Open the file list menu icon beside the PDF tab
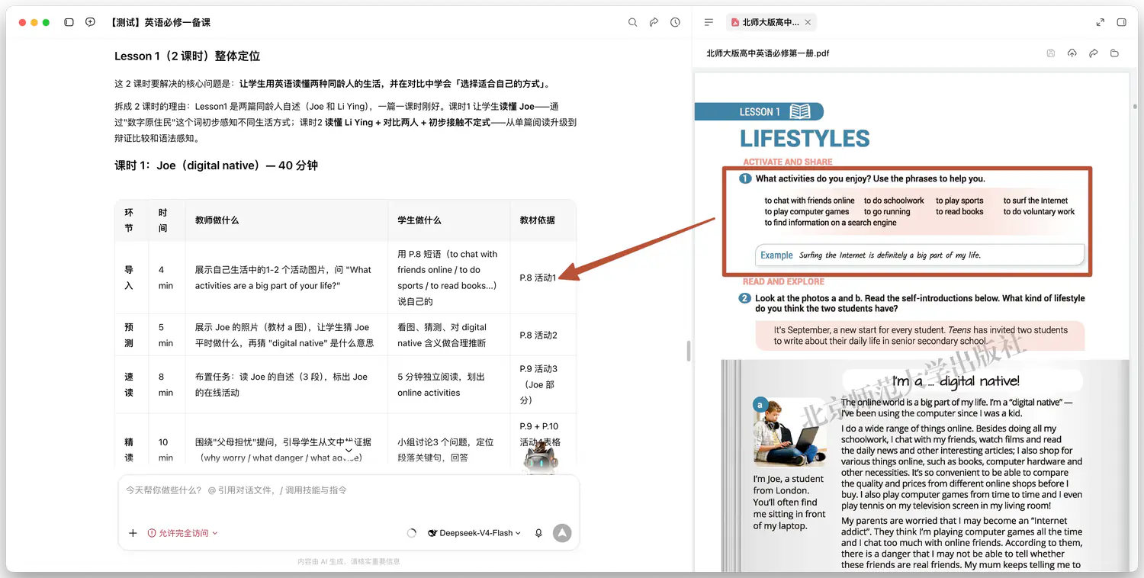This screenshot has width=1144, height=578. [709, 23]
